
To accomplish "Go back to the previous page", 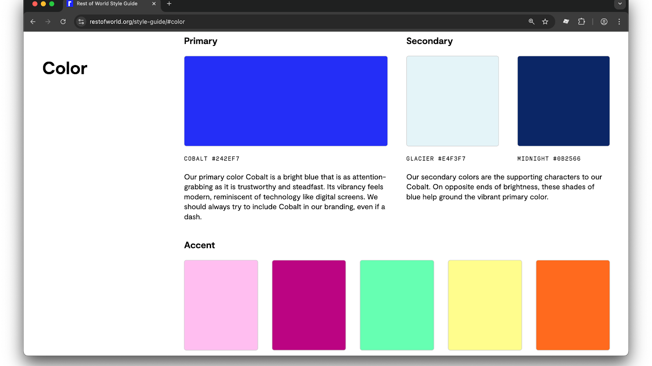I will (x=33, y=22).
